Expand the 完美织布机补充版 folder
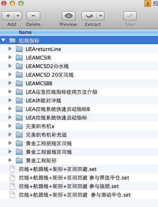The image size is (158, 207). (x=10, y=135)
